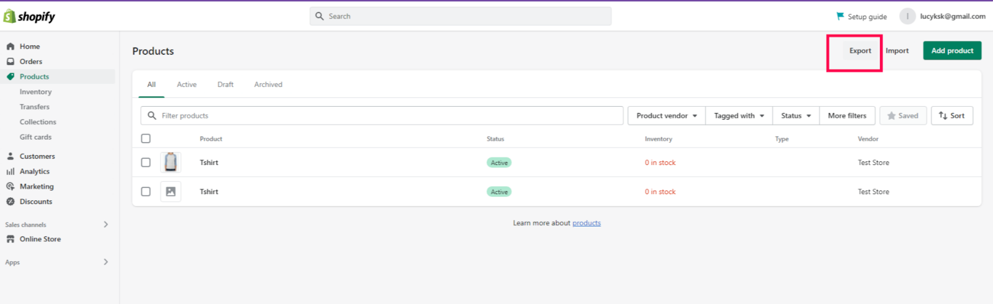Go to Transfers in the sidebar
The height and width of the screenshot is (304, 993).
34,107
